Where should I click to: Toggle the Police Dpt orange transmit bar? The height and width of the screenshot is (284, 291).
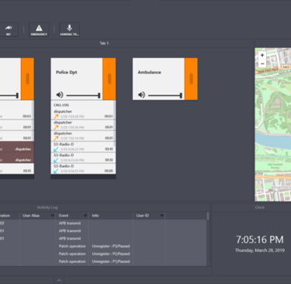click(109, 79)
